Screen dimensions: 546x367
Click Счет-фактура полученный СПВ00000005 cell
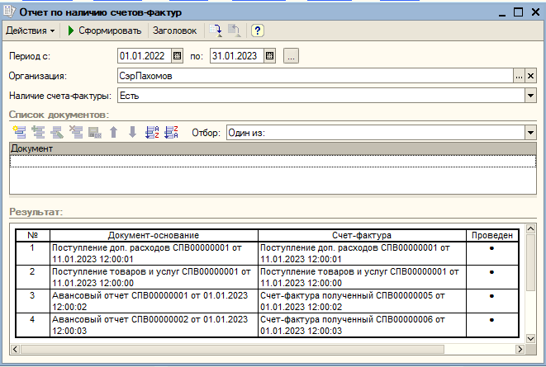362,301
